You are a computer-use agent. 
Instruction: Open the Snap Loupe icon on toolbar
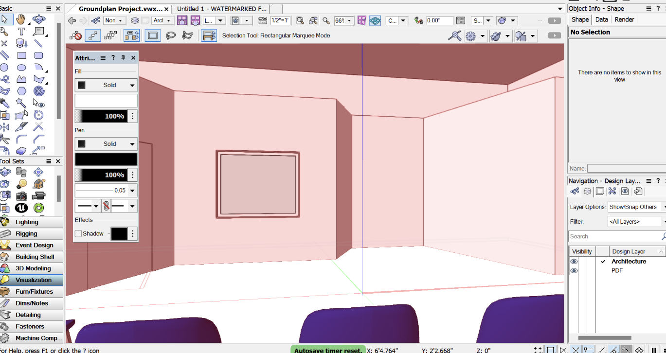click(x=455, y=35)
